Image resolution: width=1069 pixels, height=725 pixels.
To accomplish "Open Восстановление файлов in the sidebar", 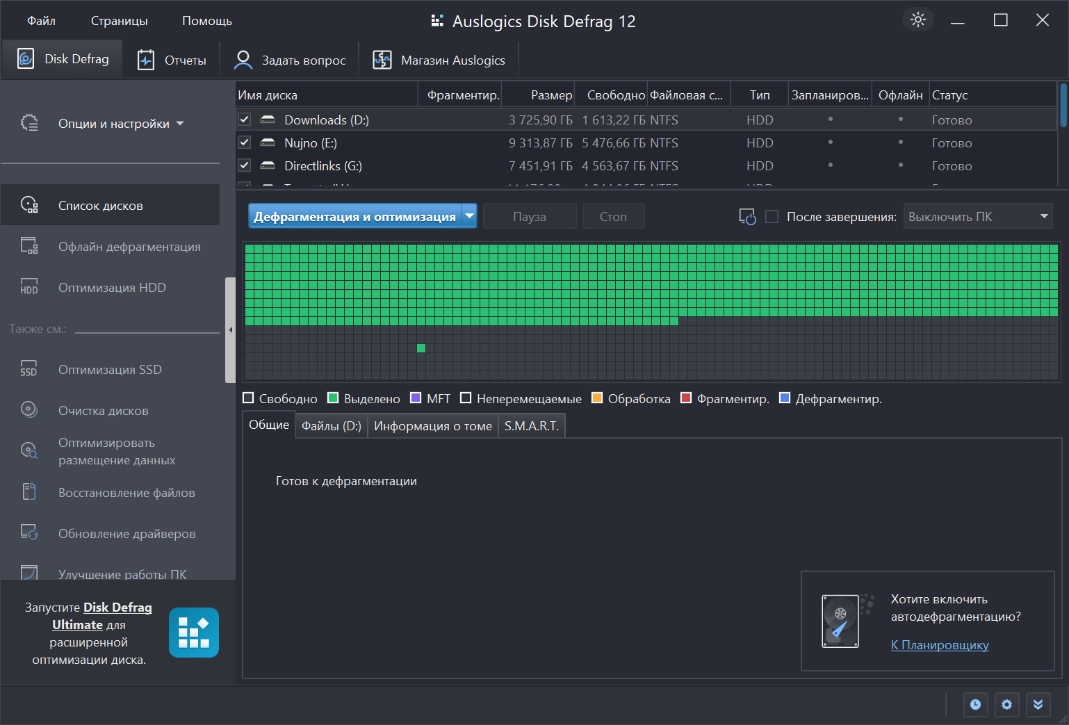I will [126, 493].
